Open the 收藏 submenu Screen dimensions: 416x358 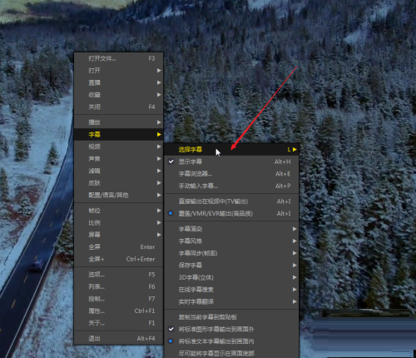click(119, 95)
